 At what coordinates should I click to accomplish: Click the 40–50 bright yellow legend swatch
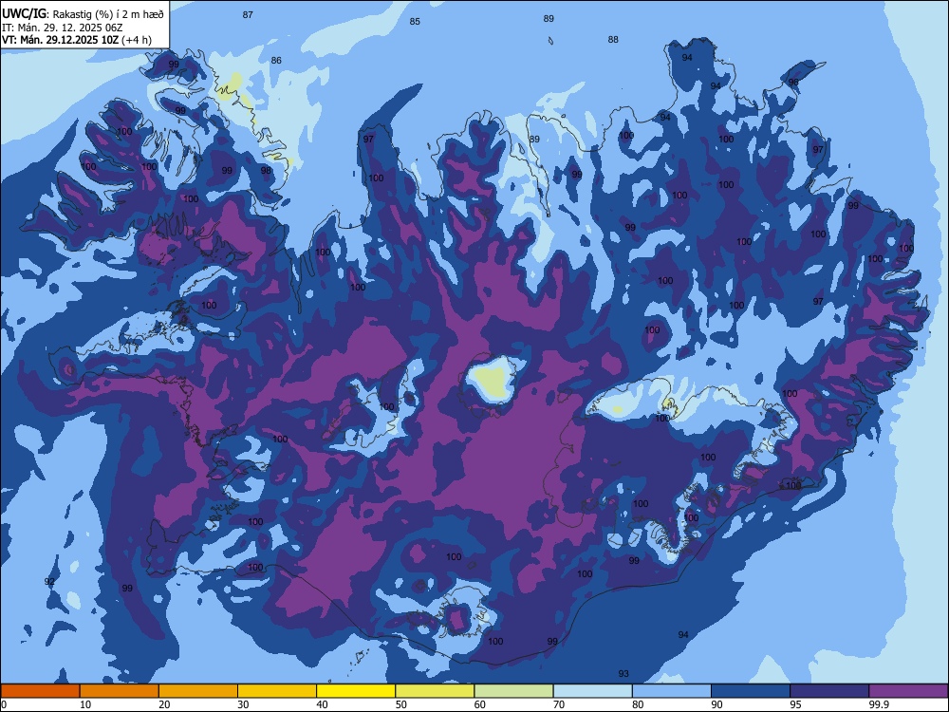point(356,691)
